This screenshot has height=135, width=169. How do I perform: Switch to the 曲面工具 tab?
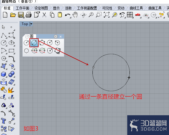tap(155, 8)
